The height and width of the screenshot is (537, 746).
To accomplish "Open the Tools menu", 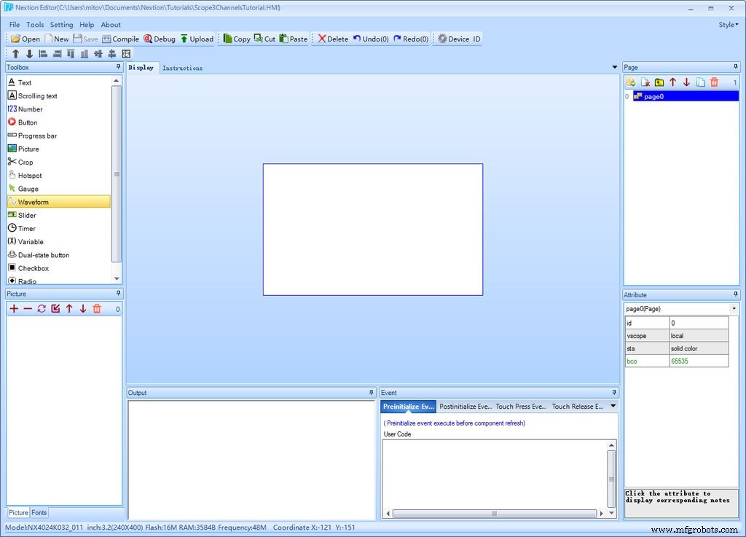I will coord(35,25).
